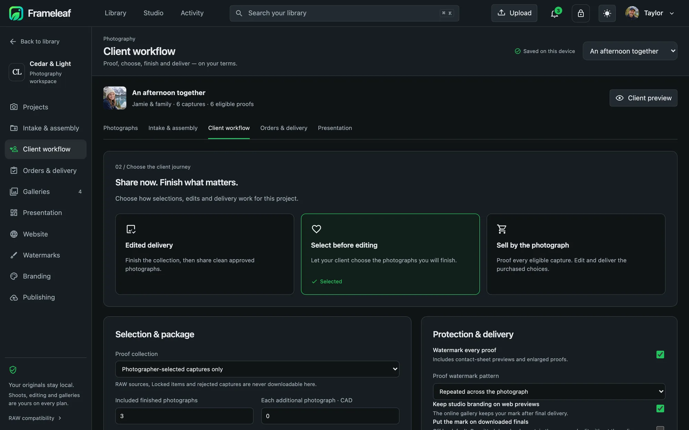Image resolution: width=689 pixels, height=430 pixels.
Task: Choose the Select before editing card
Action: click(x=390, y=254)
